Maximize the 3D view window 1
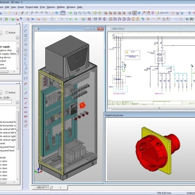 click(x=94, y=29)
